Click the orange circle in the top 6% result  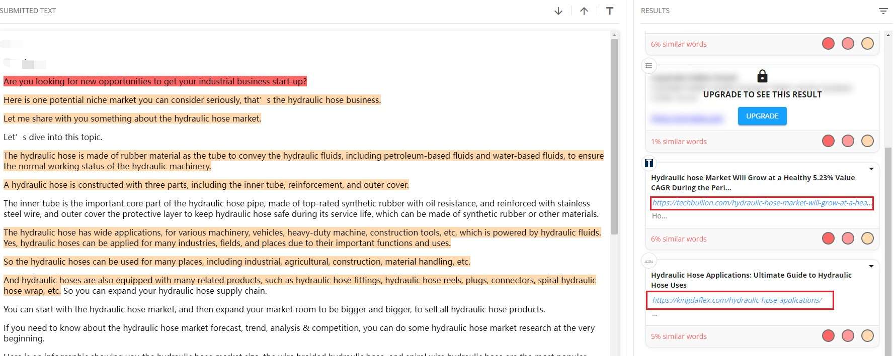pos(867,44)
